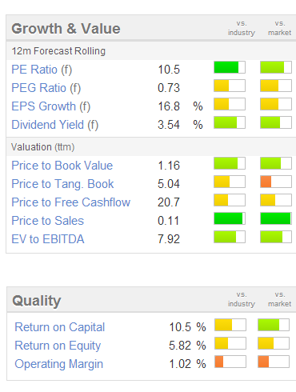Open the EV to EBITDA link
This screenshot has width=296, height=392.
pos(48,239)
